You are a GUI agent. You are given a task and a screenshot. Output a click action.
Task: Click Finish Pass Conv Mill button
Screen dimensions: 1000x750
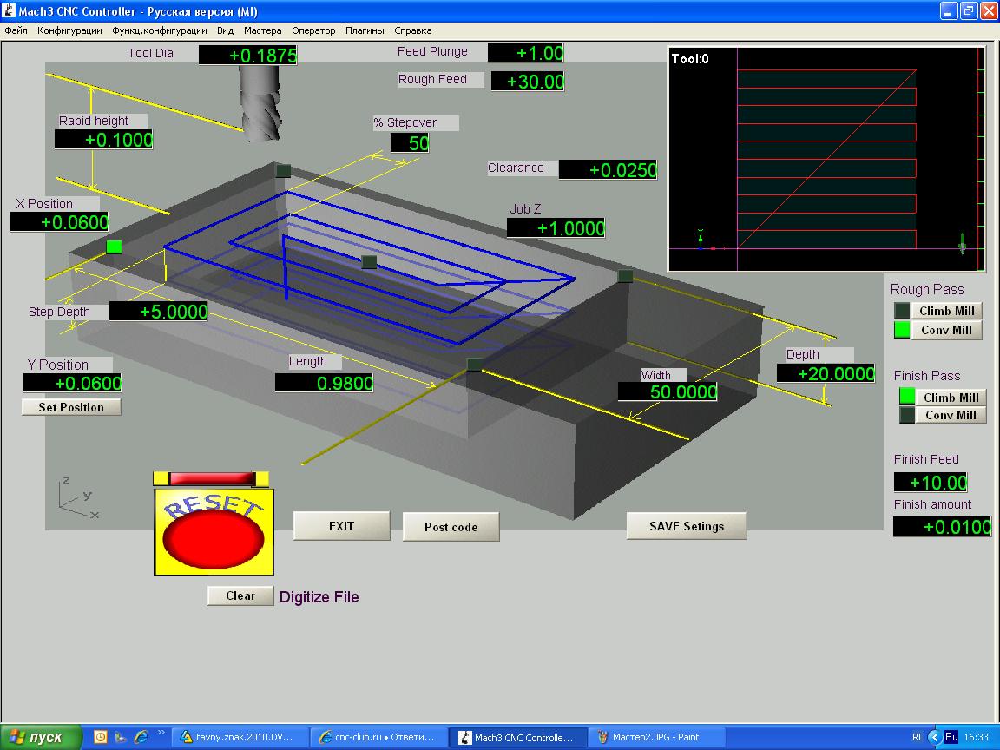tap(951, 415)
